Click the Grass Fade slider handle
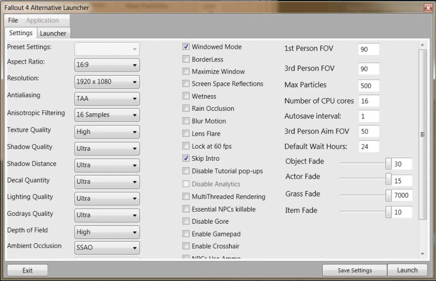 (x=389, y=196)
